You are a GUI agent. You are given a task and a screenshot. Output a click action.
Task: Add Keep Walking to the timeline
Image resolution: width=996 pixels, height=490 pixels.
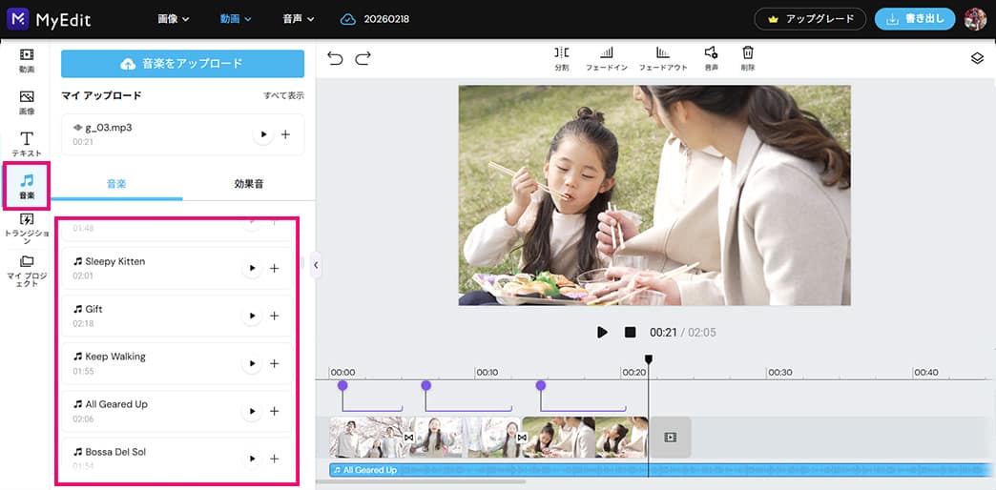(275, 363)
